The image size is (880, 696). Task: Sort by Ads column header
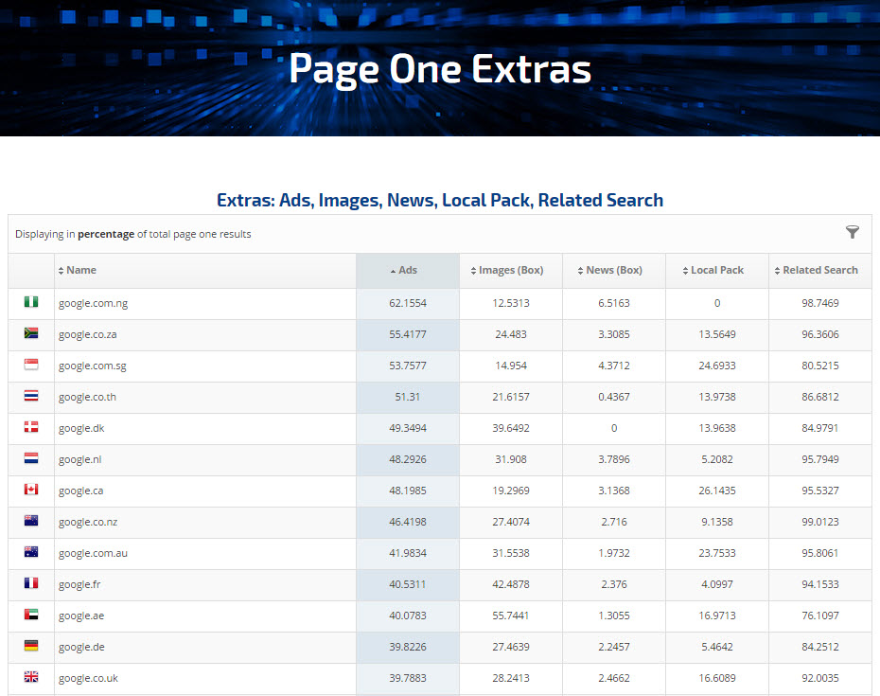pos(407,271)
